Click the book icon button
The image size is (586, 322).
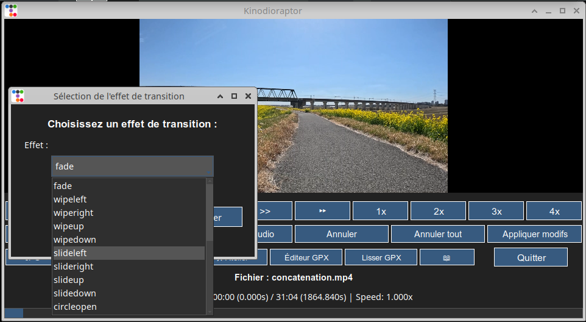[447, 257]
